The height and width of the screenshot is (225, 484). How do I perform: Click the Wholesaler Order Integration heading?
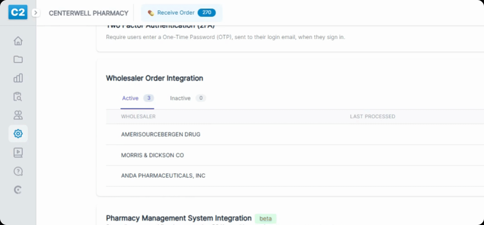(x=154, y=78)
